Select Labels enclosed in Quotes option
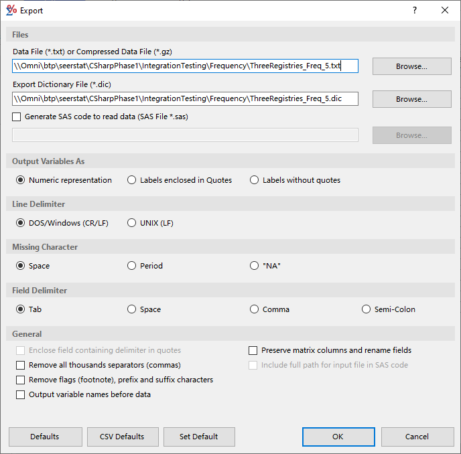This screenshot has width=461, height=454. tap(132, 180)
